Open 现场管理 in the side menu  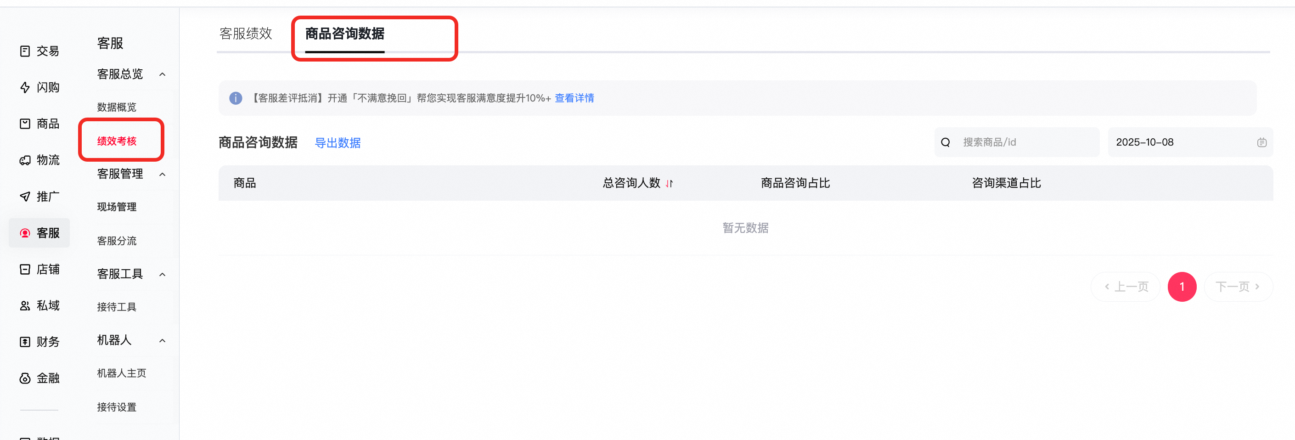pos(117,207)
